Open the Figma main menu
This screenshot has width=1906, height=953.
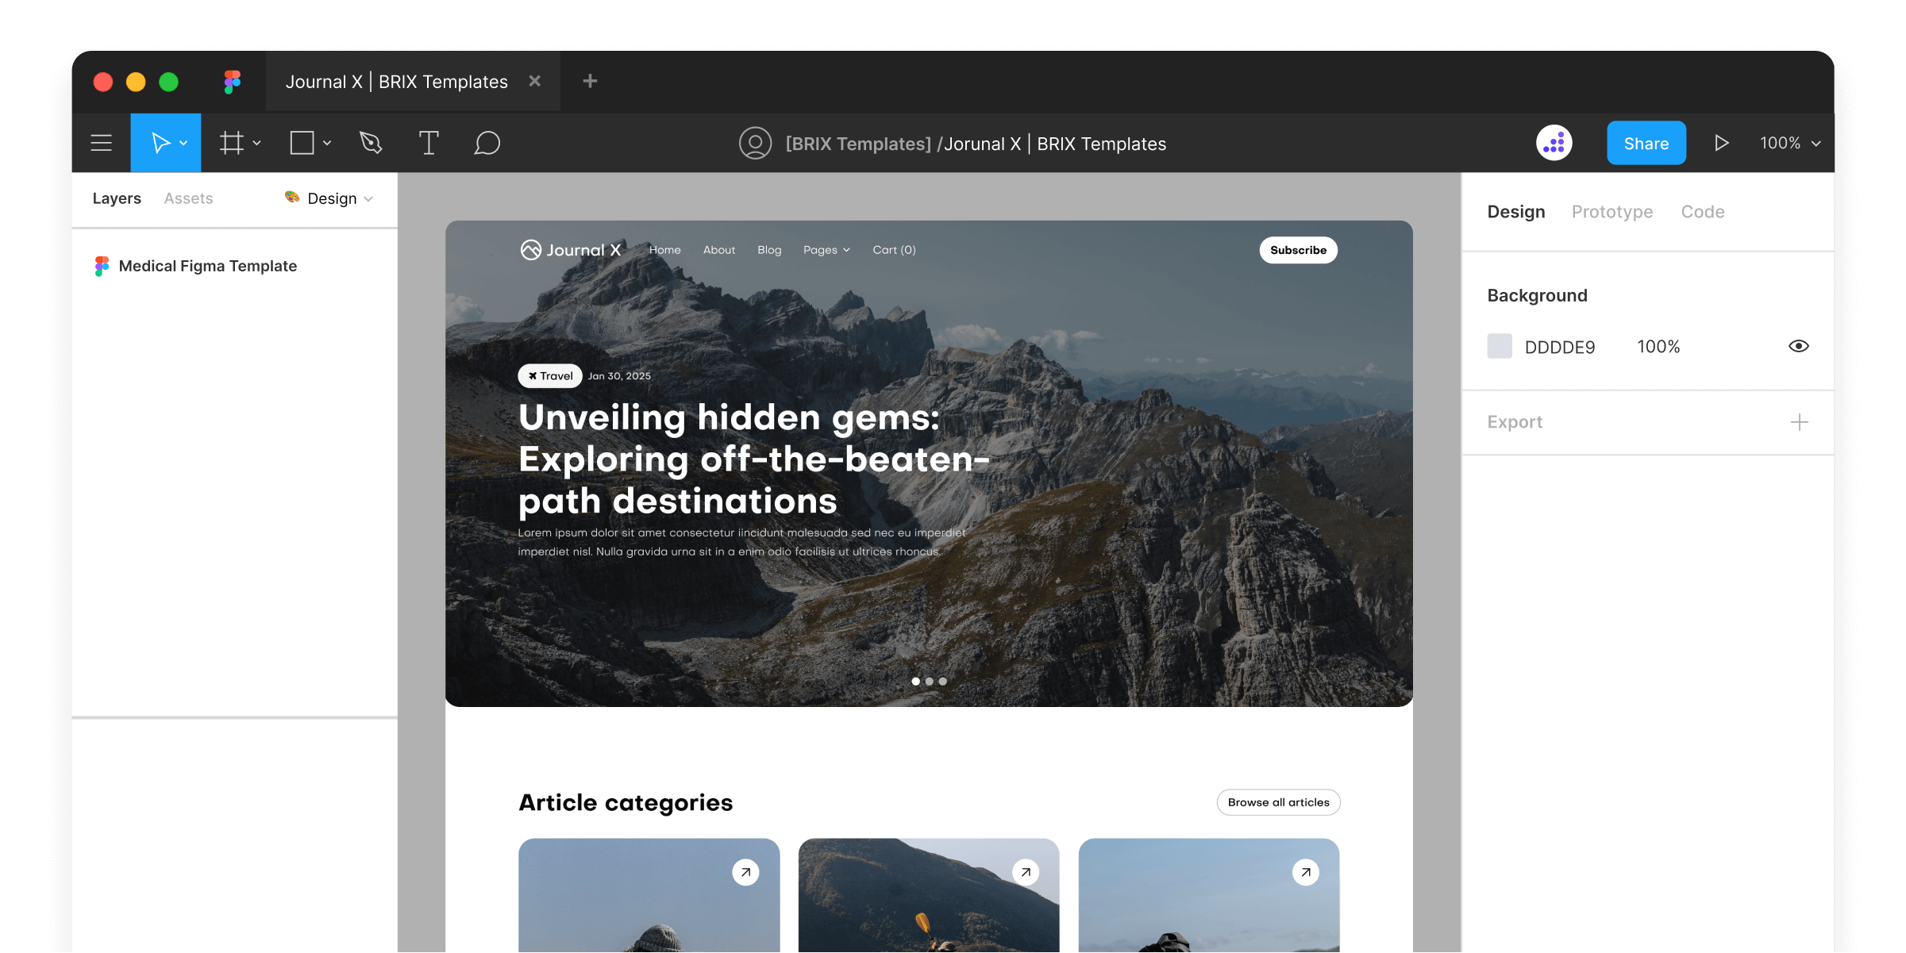[x=102, y=142]
